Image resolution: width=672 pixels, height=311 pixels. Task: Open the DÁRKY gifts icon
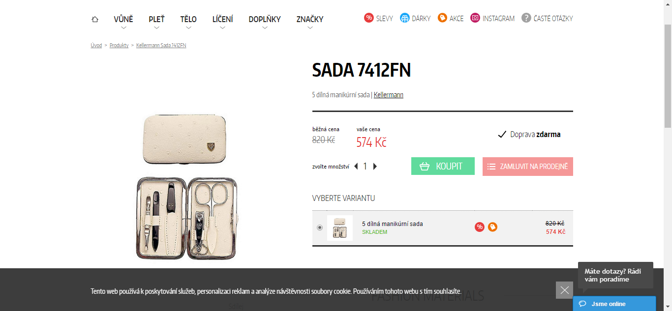point(405,18)
